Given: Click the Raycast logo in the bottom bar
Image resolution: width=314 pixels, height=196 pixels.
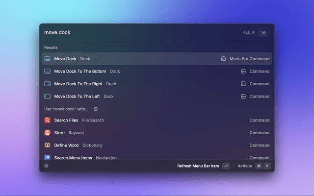Looking at the screenshot, I should [x=47, y=166].
